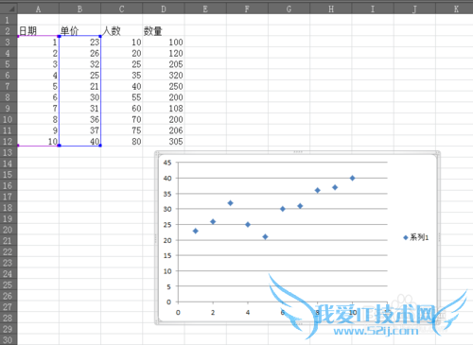This screenshot has height=345, width=473.
Task: Select column F header
Action: 247,9
